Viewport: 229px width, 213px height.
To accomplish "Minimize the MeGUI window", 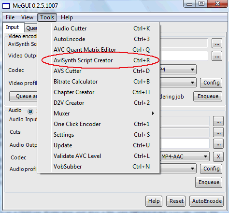I will (189, 3).
